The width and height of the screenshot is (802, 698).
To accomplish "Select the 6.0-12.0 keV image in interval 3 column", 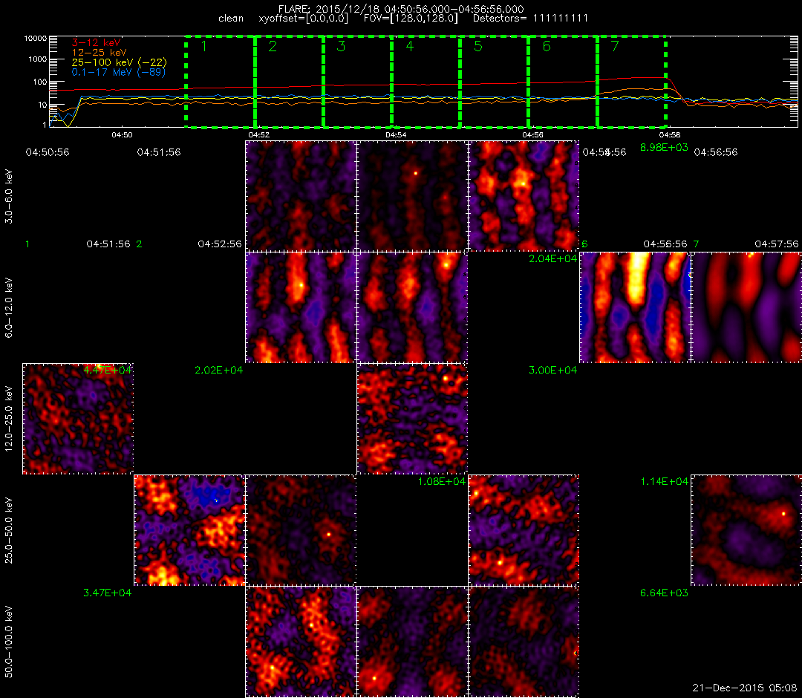I will [x=301, y=307].
